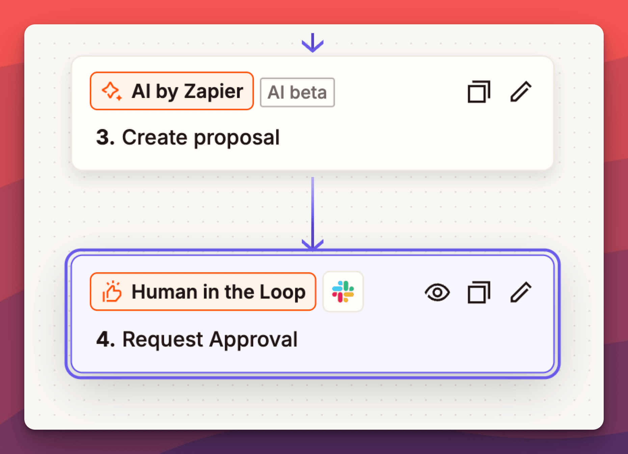
Task: Click the AI beta tag
Action: click(297, 93)
